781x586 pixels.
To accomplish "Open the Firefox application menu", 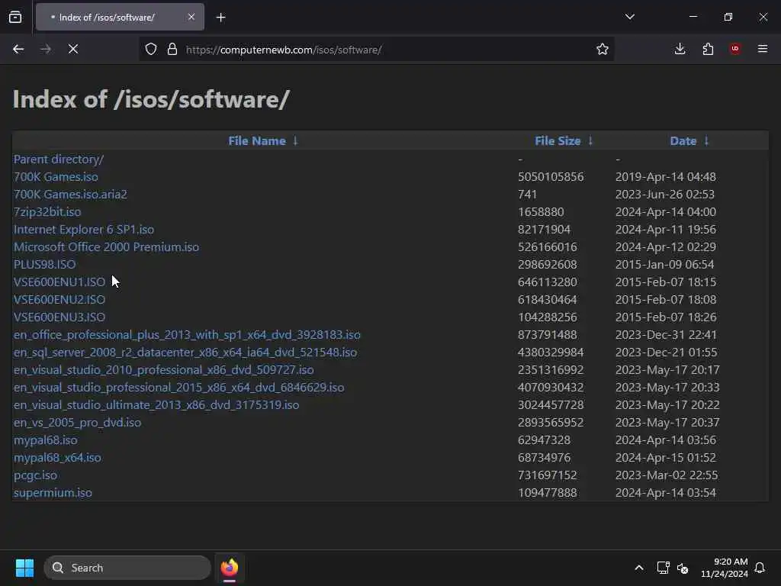I will pyautogui.click(x=762, y=49).
